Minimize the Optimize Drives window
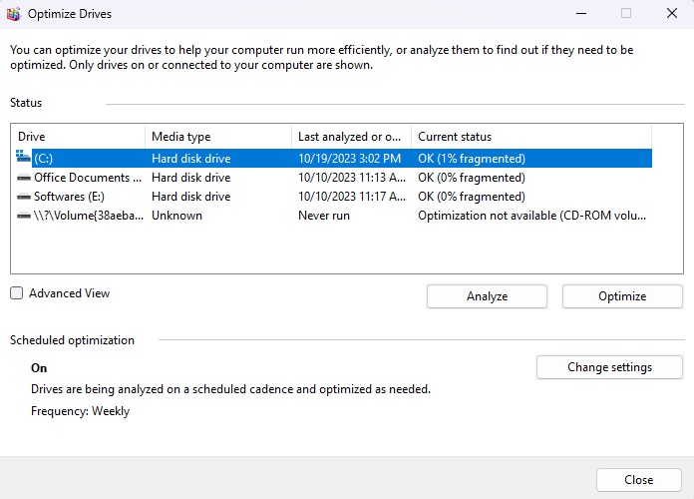The width and height of the screenshot is (694, 499). point(580,14)
